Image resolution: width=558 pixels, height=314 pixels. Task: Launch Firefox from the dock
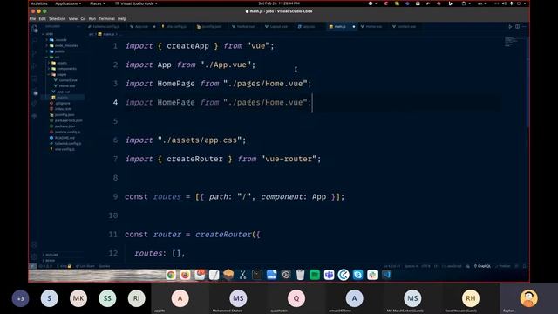pyautogui.click(x=186, y=275)
